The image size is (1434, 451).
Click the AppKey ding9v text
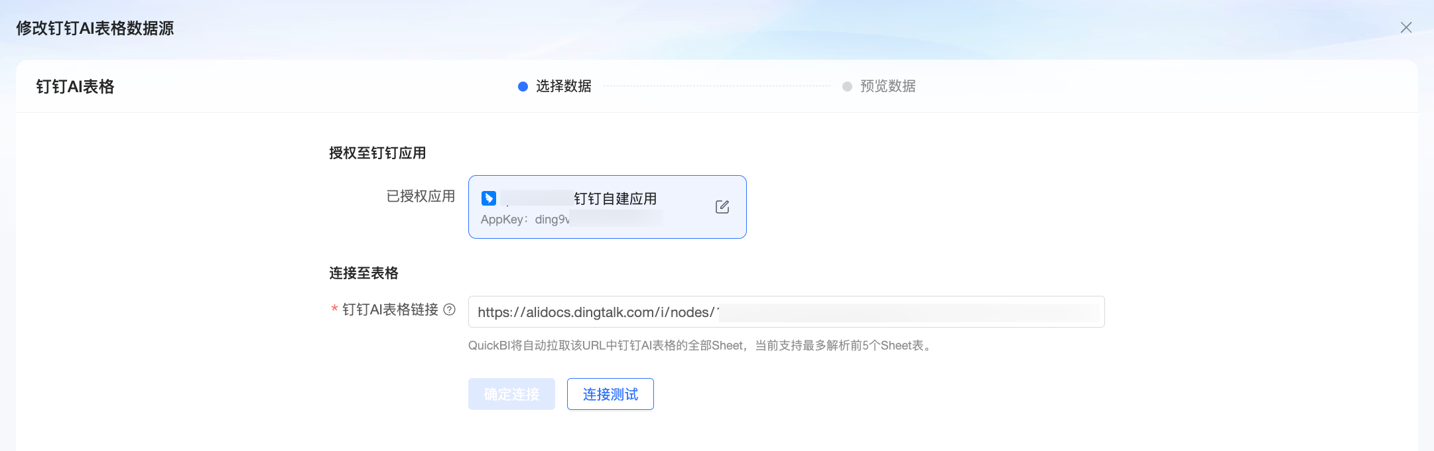pos(525,220)
